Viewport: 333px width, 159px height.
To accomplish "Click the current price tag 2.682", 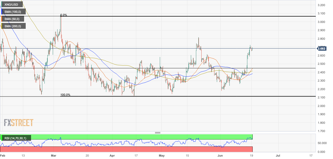I will click(x=321, y=48).
